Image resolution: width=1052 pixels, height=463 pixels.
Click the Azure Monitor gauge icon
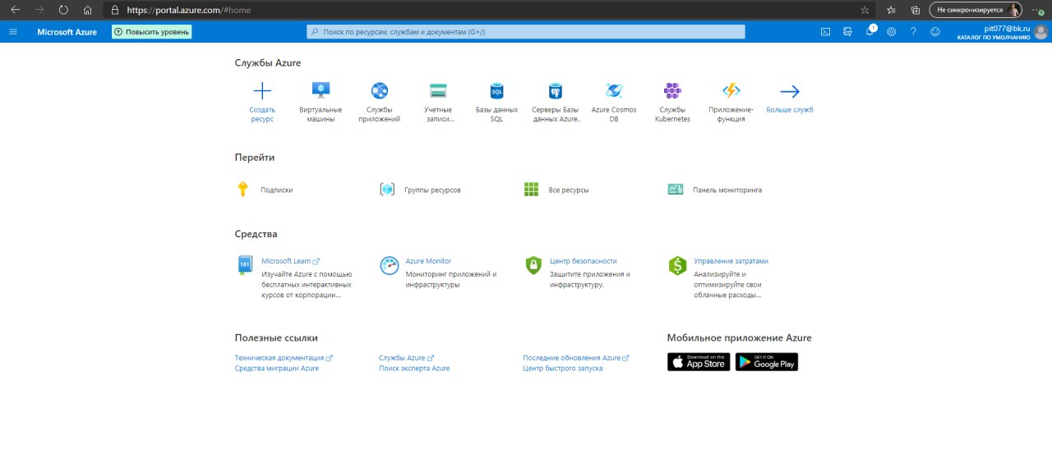(x=389, y=265)
